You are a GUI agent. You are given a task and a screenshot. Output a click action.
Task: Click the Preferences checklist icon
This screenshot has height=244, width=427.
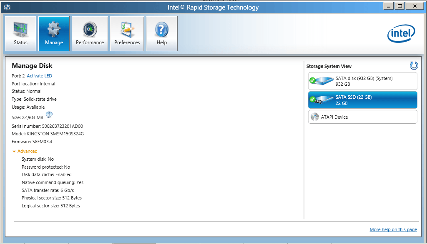127,29
